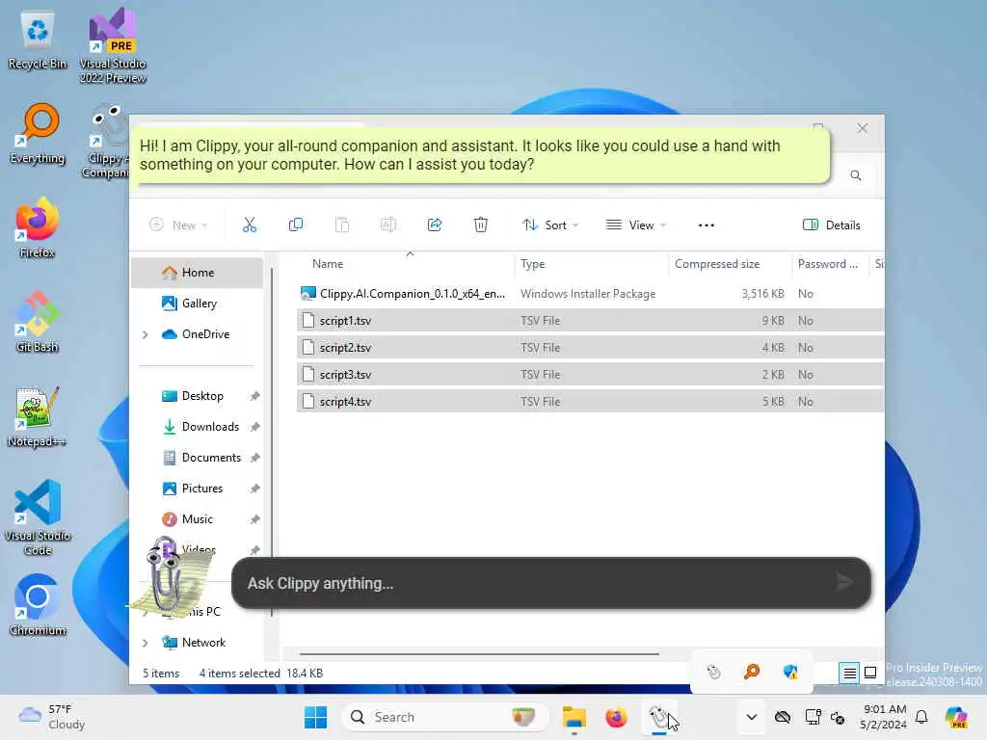Open the Recycle Bin desktop icon
This screenshot has height=740, width=987.
point(38,40)
